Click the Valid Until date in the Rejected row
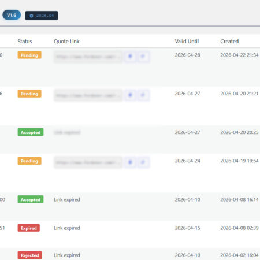 (x=187, y=255)
